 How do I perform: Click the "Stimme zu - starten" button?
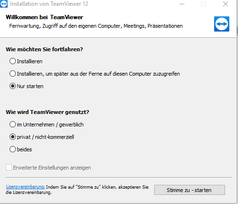click(x=190, y=190)
